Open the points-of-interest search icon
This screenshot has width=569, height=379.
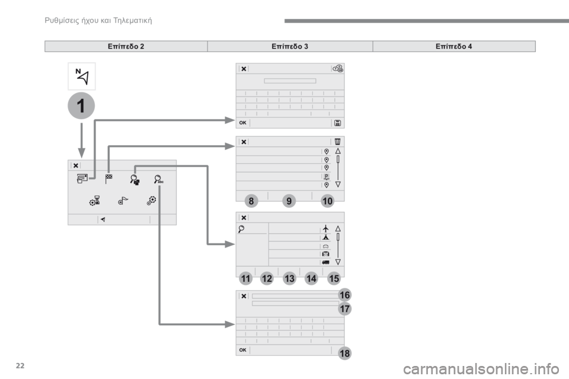pos(135,179)
